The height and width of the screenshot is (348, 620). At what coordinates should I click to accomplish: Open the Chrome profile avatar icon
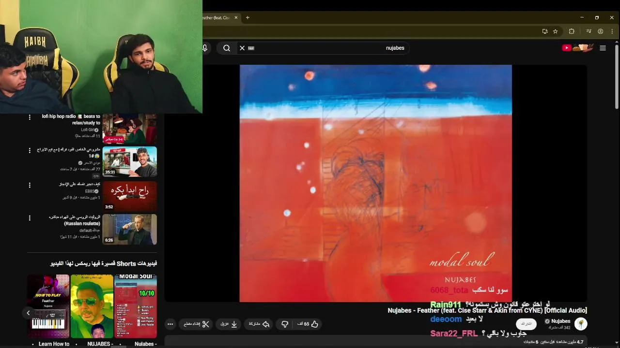click(x=601, y=31)
